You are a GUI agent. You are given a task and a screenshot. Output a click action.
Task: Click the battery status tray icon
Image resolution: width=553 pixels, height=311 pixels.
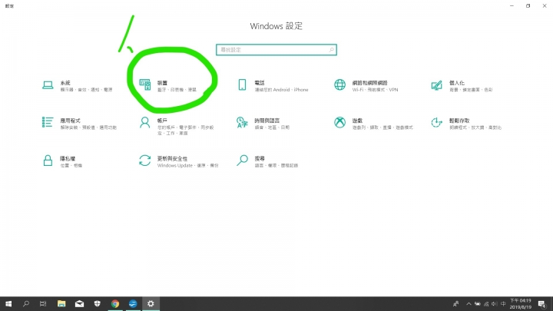point(478,303)
